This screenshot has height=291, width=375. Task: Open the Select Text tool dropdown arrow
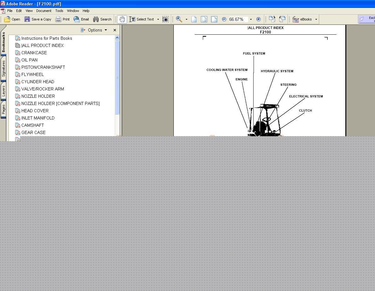click(158, 19)
